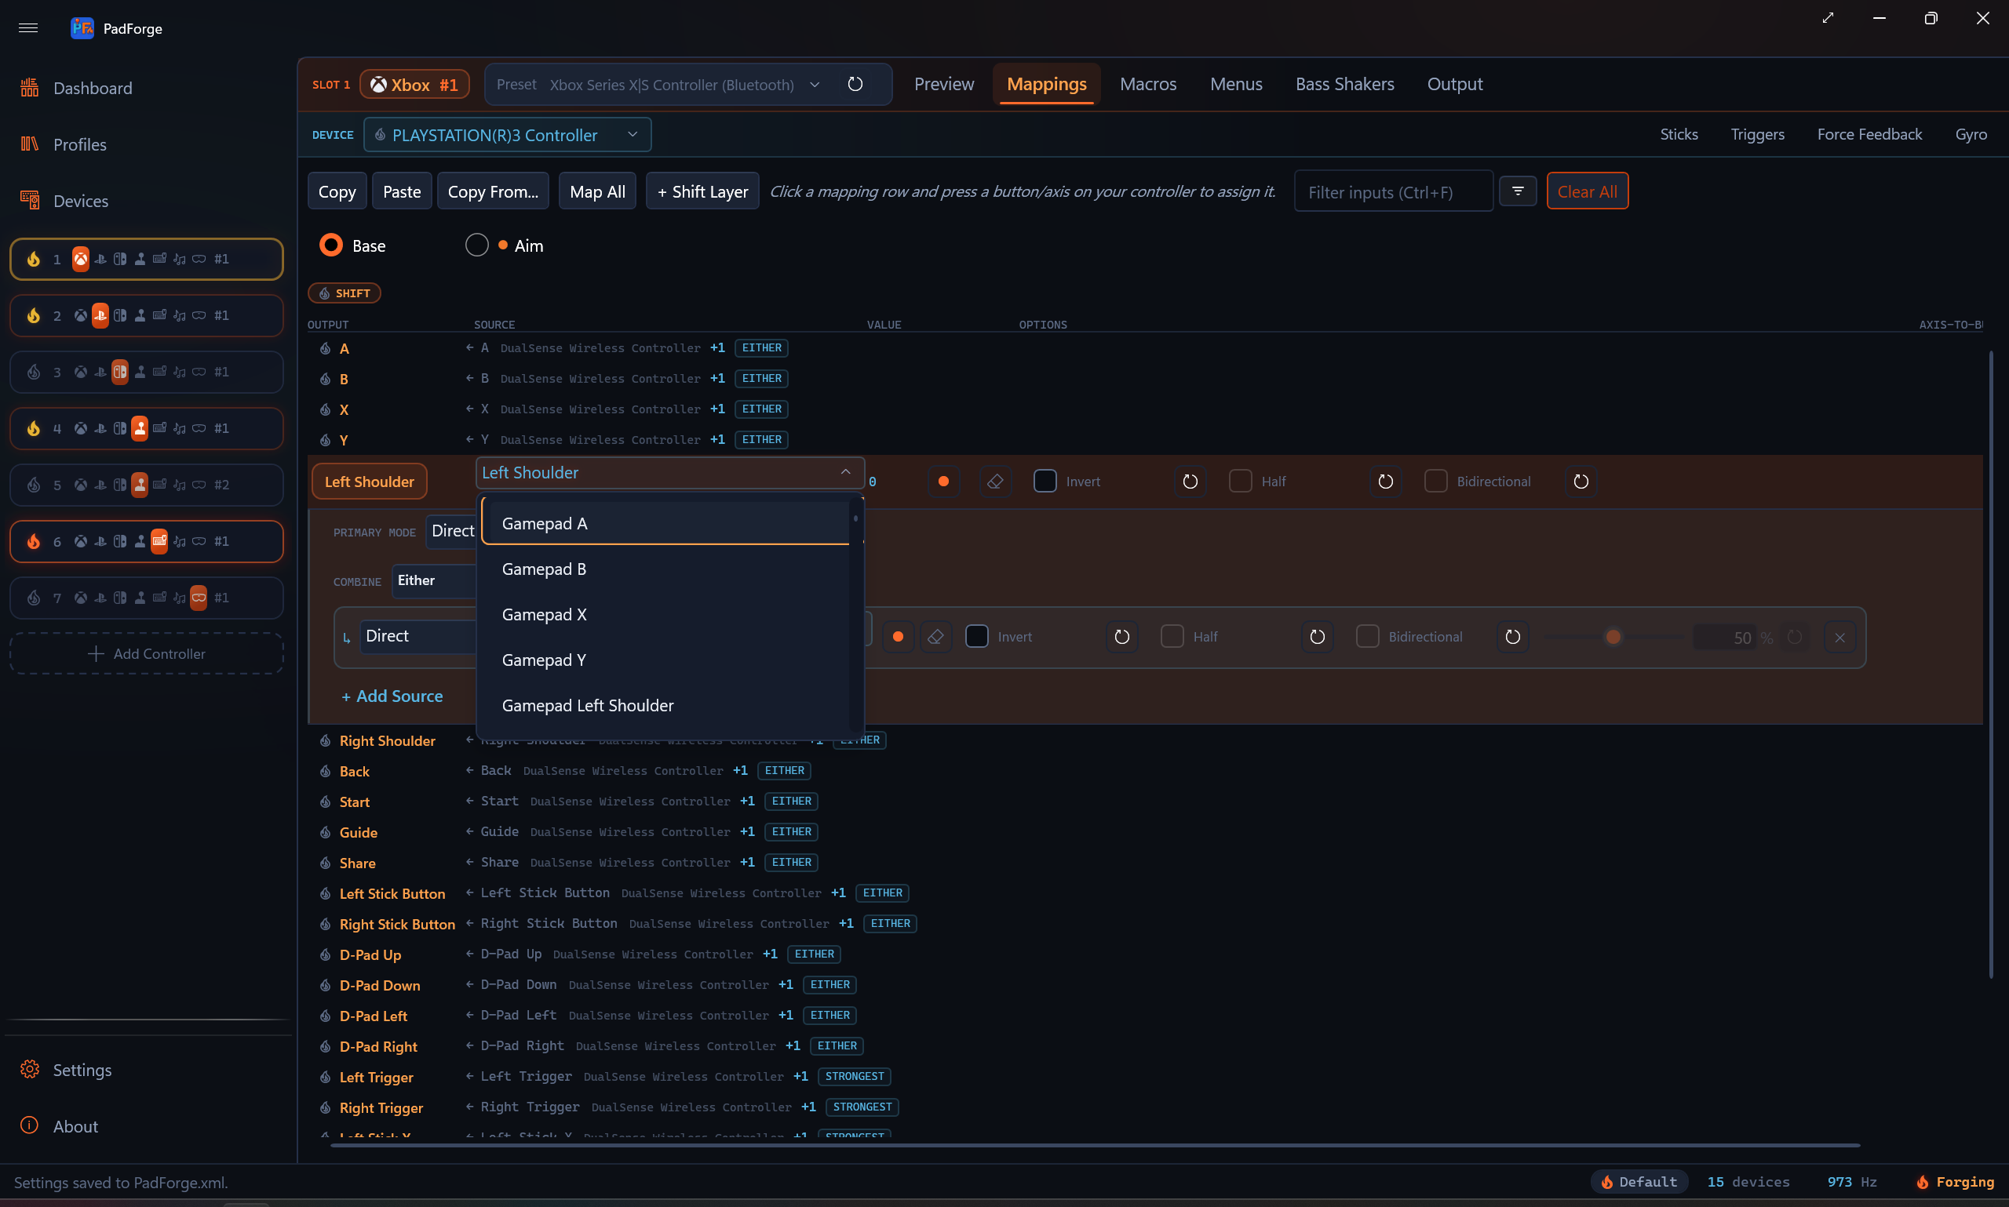Click the About info icon

(30, 1125)
